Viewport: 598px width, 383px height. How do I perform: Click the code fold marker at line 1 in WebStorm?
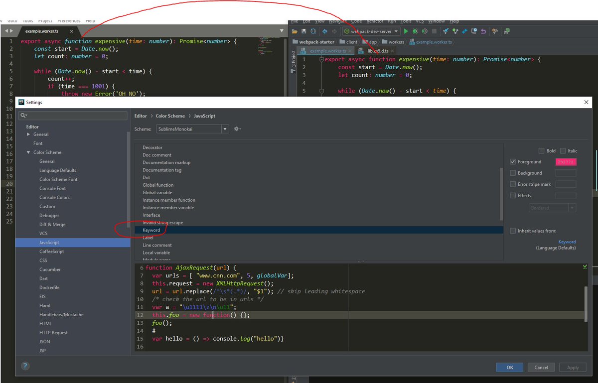click(322, 59)
